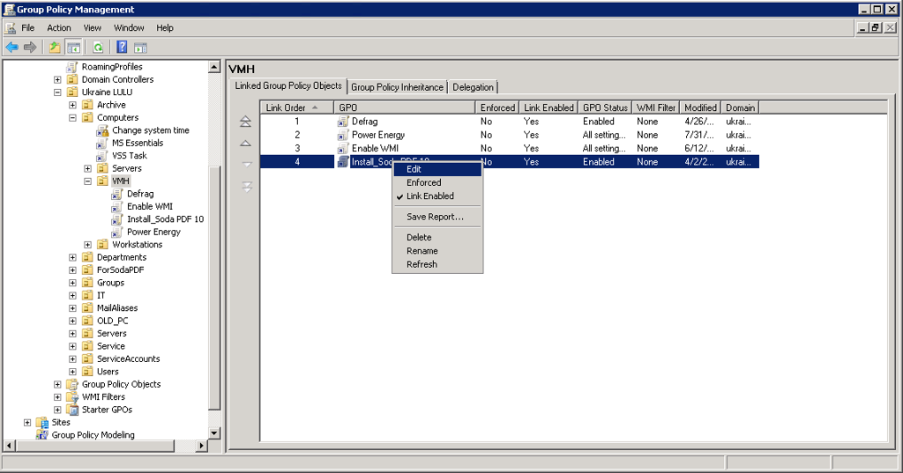Select the ForSodaPDF OU in the tree
The image size is (903, 473).
pyautogui.click(x=120, y=270)
